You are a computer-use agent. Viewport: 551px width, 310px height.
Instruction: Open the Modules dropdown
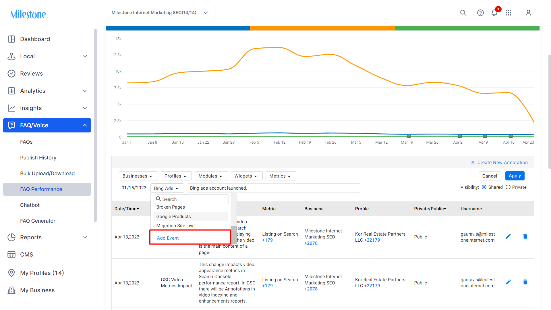pyautogui.click(x=211, y=176)
